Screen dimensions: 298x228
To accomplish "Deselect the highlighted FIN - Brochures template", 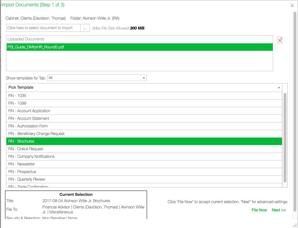I will point(66,141).
